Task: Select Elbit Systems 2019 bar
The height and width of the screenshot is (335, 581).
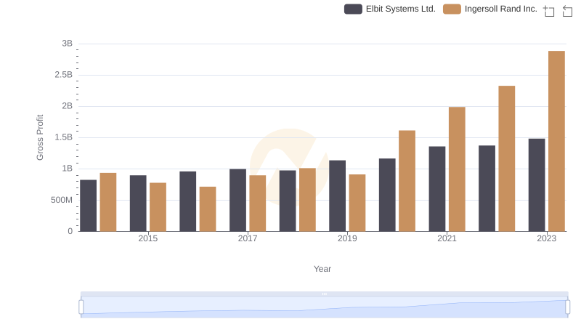Action: click(337, 195)
